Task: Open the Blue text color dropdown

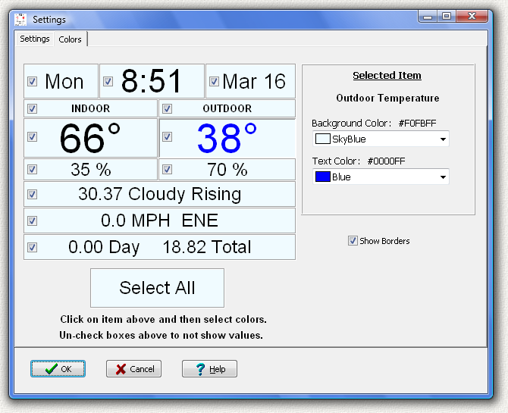Action: [381, 177]
